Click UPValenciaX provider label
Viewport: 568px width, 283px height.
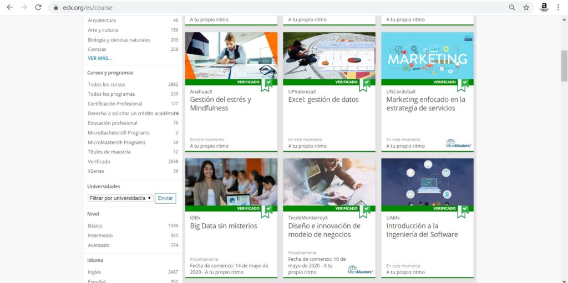tap(302, 91)
